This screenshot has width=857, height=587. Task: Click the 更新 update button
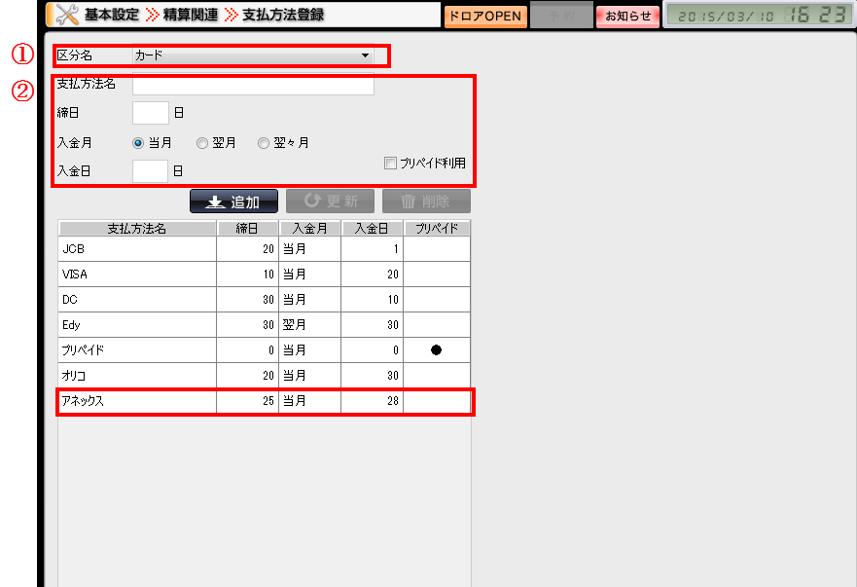(329, 202)
